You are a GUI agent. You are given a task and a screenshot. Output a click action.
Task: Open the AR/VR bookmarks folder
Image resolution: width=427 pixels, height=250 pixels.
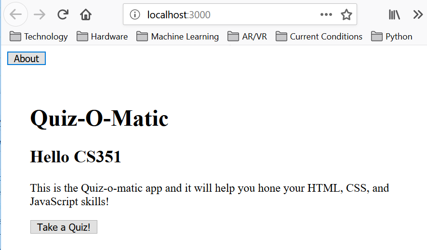tap(248, 37)
